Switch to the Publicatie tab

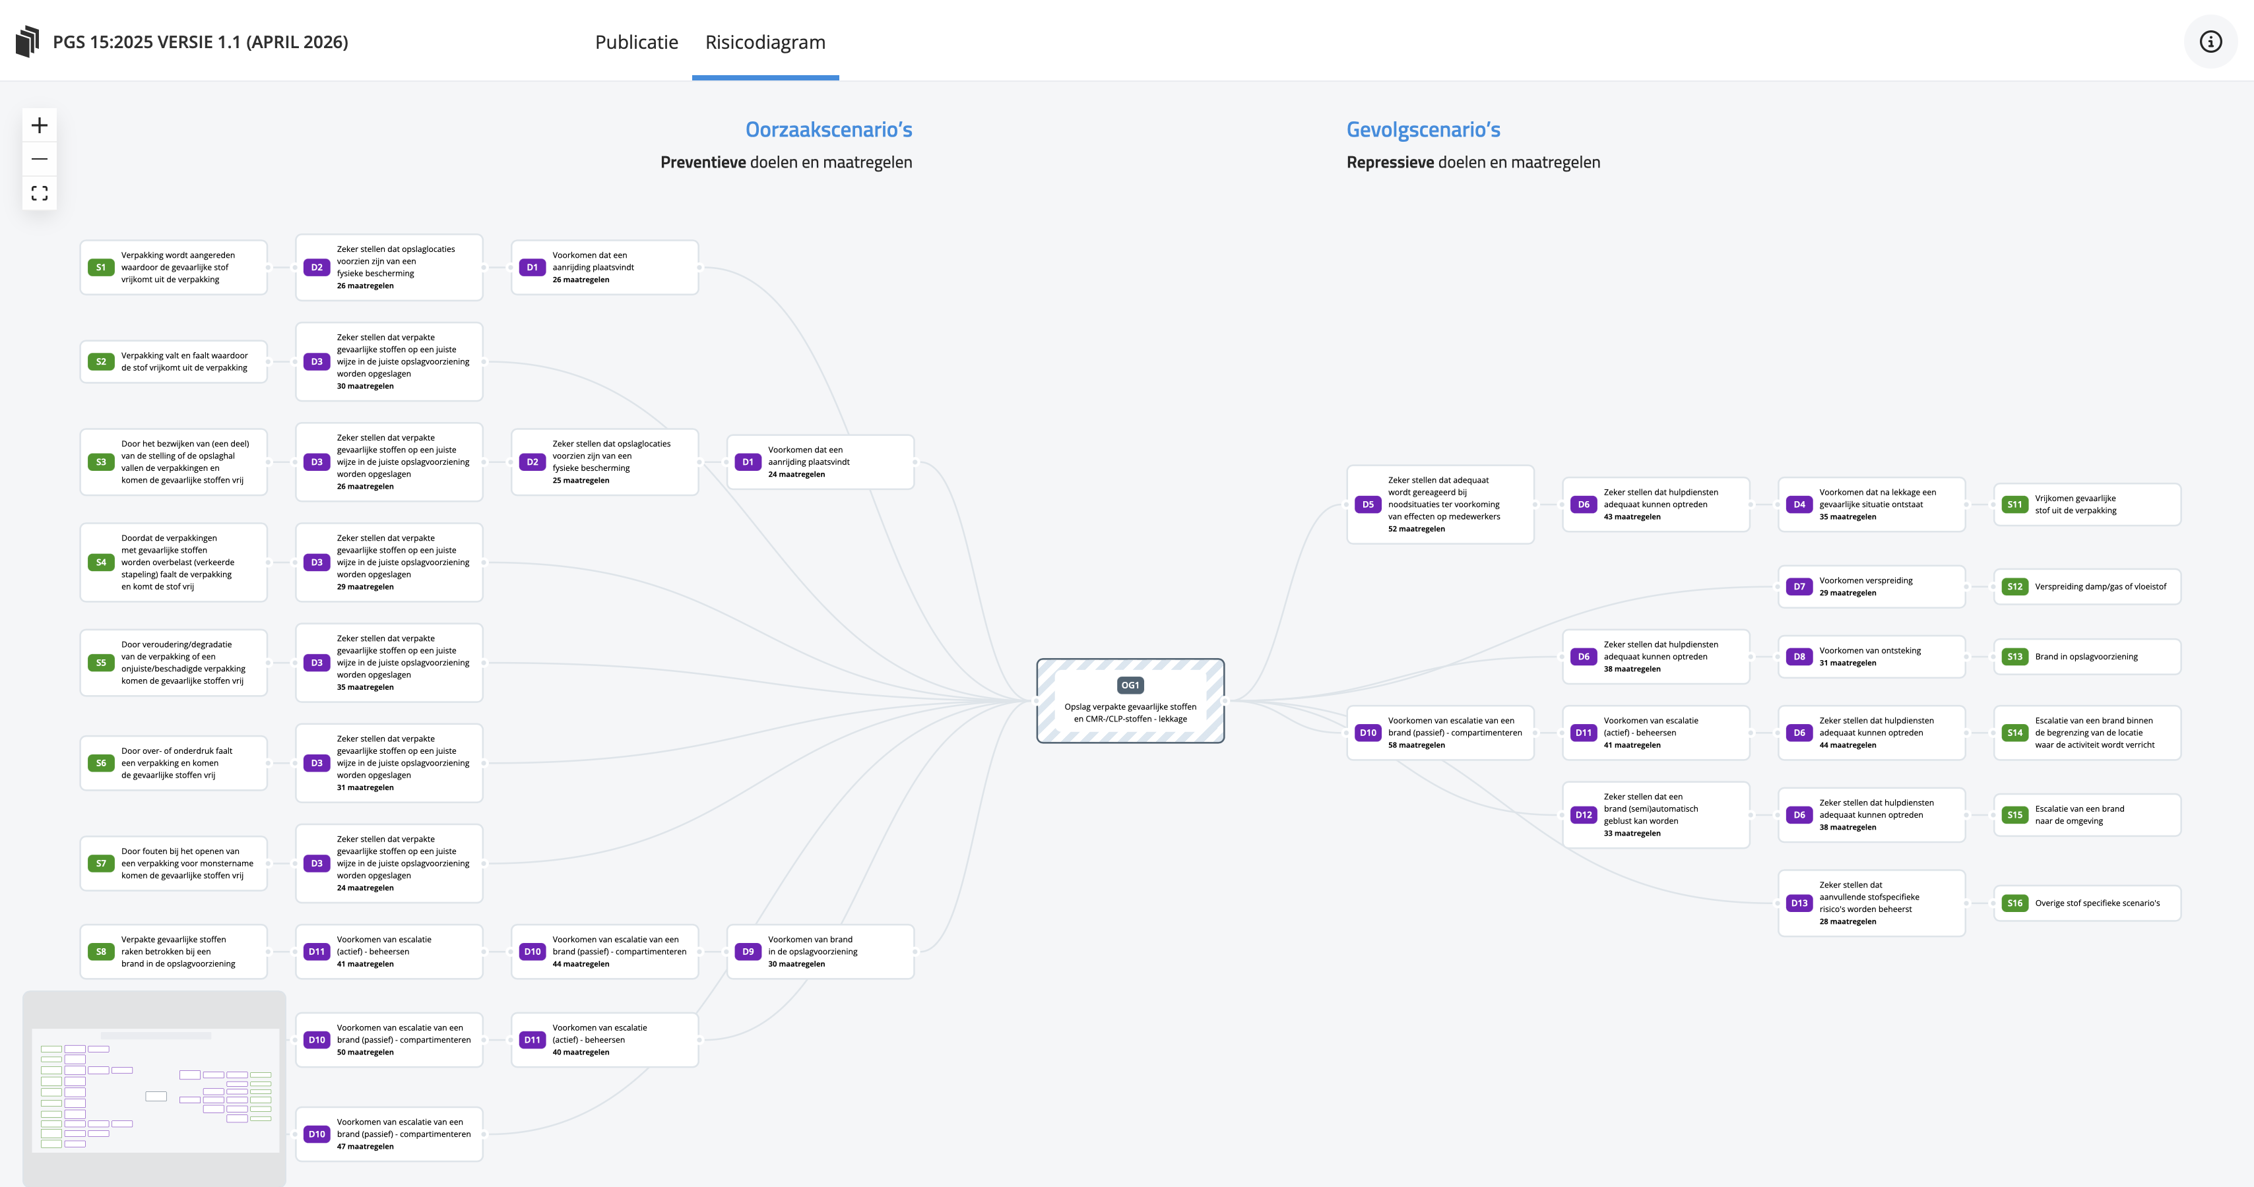point(636,42)
